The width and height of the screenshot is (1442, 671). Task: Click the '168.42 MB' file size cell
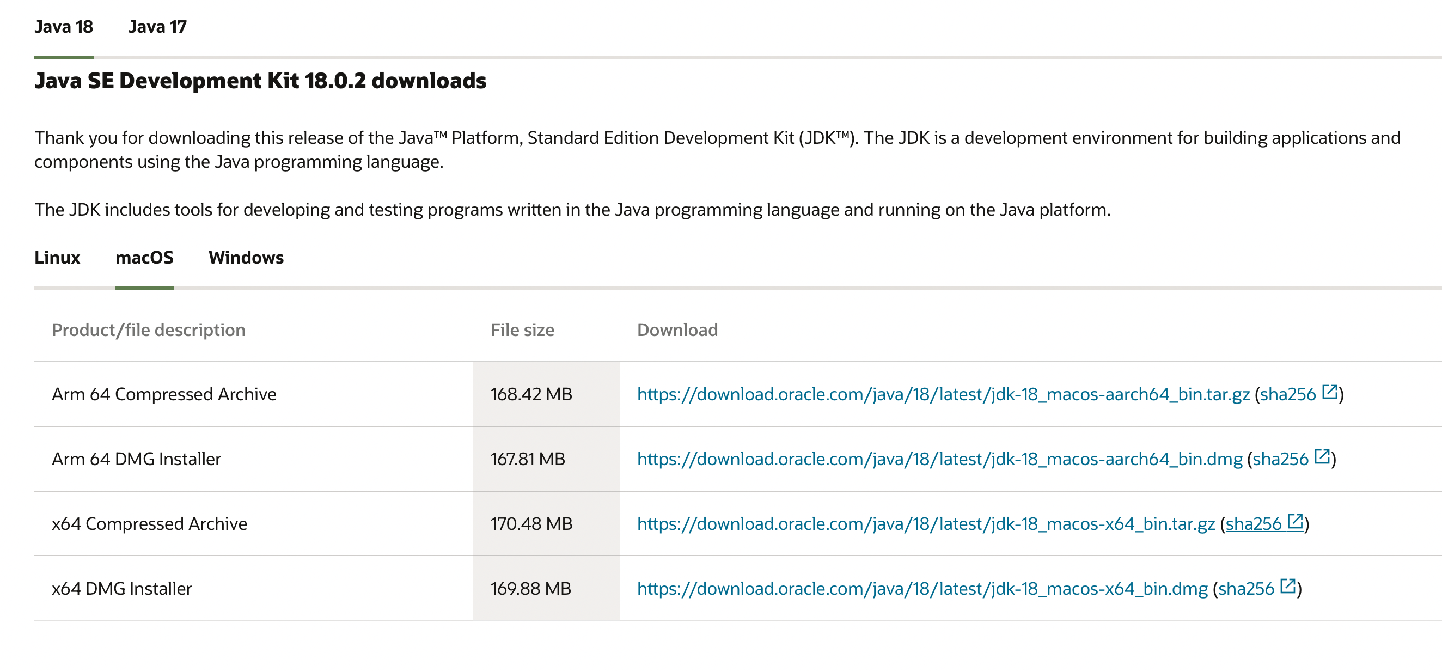point(546,394)
